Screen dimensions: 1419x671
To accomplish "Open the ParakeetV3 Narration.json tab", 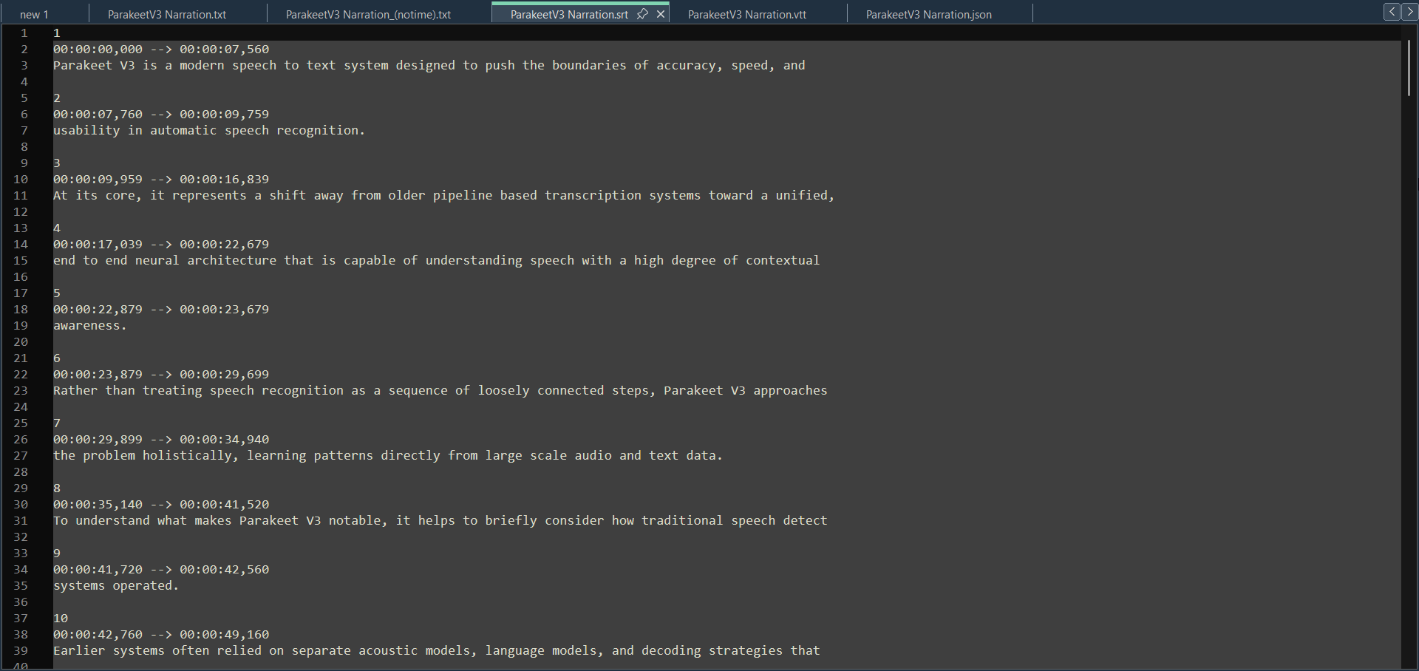I will click(x=929, y=14).
